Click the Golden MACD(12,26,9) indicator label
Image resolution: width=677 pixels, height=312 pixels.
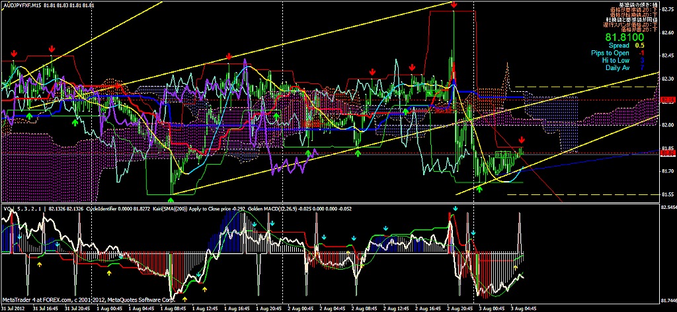[273, 208]
